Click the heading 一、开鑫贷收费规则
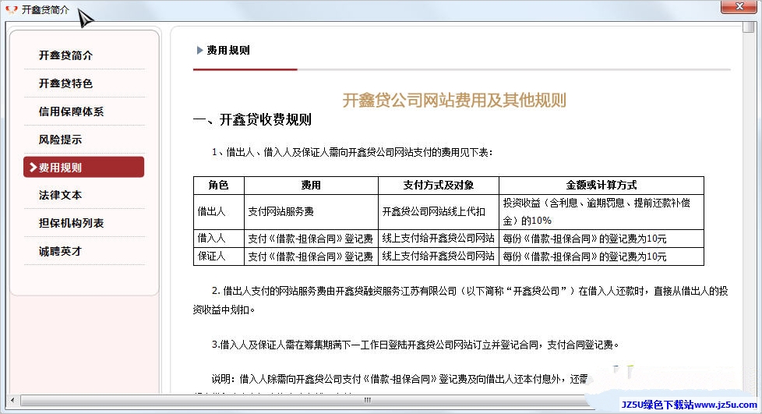 tap(252, 119)
